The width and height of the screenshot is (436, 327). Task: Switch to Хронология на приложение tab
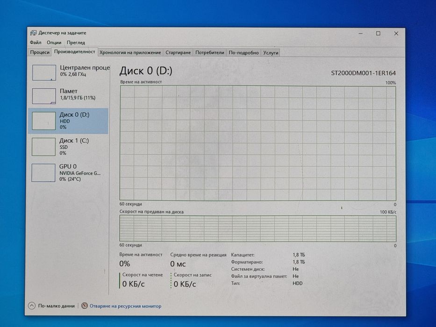(x=130, y=52)
